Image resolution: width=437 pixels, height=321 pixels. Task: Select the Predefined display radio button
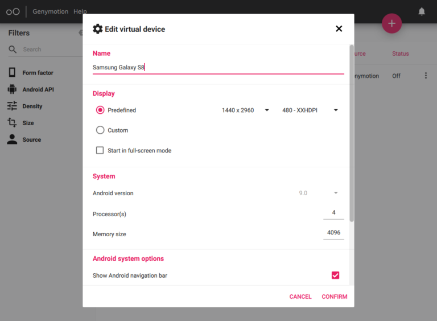(100, 110)
